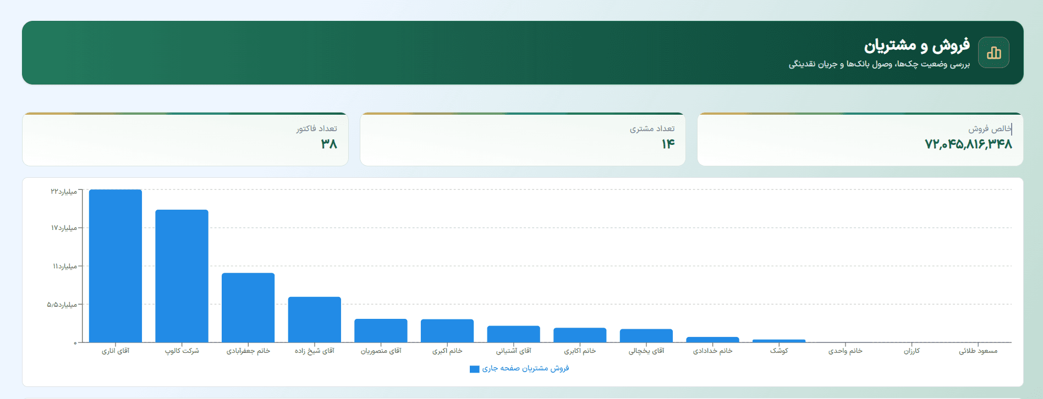Click the axis label "کارزان"

[x=912, y=351]
